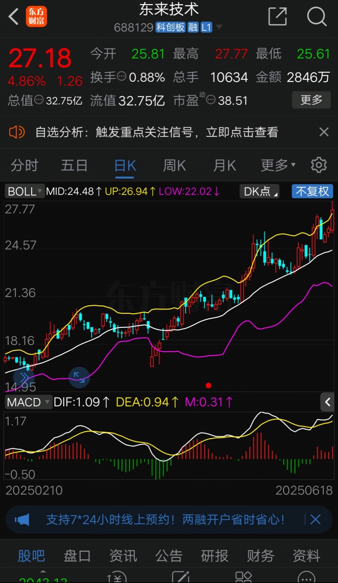Image resolution: width=338 pixels, height=583 pixels.
Task: Tap the fullscreen expand chart icon
Action: [79, 377]
